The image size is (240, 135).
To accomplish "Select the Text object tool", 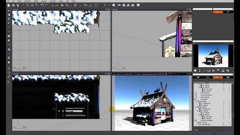I will 9,19.
